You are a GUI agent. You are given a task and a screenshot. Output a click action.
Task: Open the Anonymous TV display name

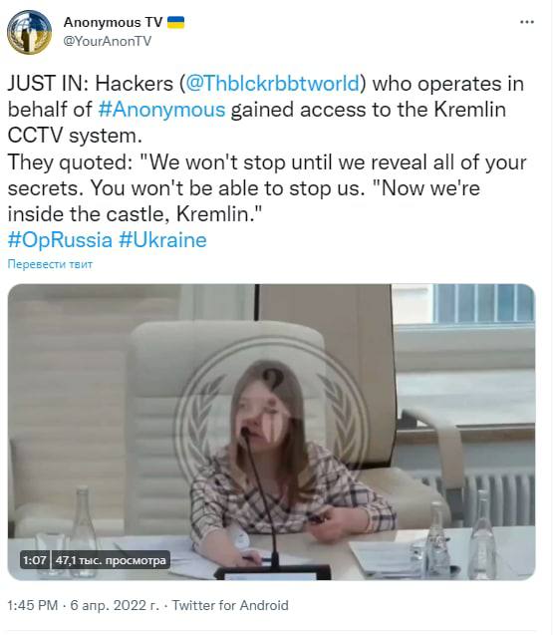coord(113,22)
